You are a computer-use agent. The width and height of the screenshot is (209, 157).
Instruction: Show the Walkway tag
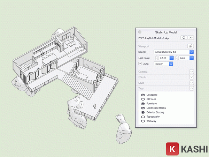click(x=143, y=121)
